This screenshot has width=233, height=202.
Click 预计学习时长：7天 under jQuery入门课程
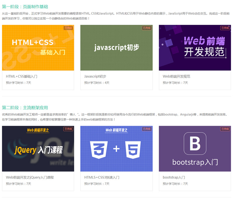[x=18, y=184]
